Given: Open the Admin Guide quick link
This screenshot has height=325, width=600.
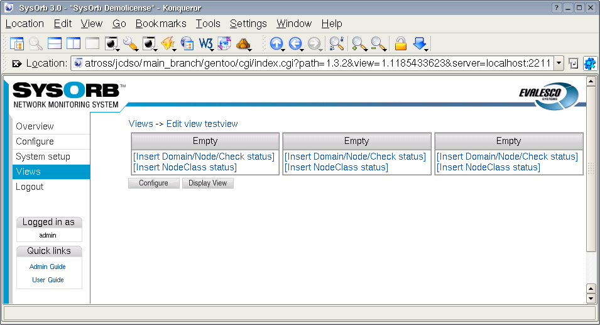Looking at the screenshot, I should 48,267.
